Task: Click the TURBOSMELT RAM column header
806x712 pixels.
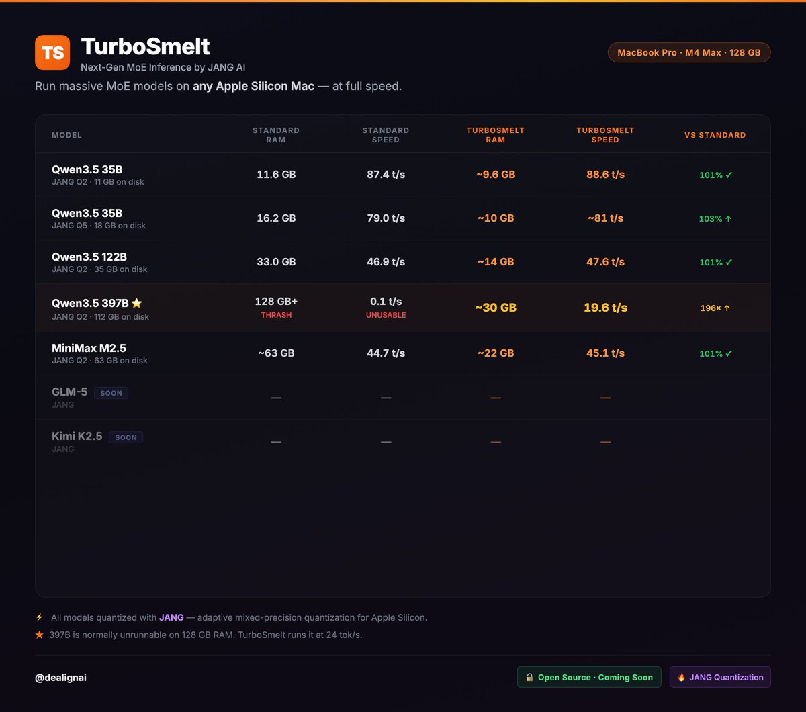Action: 496,135
